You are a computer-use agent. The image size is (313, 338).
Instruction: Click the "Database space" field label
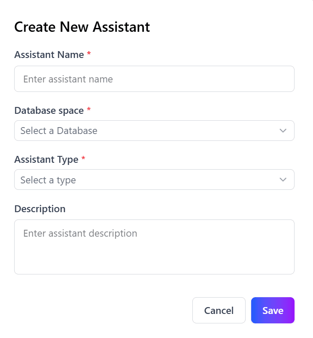pyautogui.click(x=49, y=110)
